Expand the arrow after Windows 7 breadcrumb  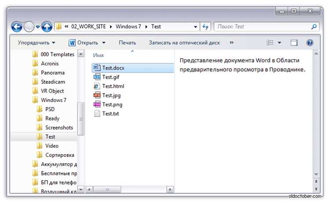[146, 27]
